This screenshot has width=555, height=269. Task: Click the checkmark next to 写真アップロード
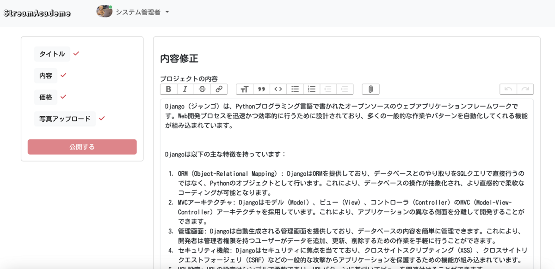(x=102, y=118)
